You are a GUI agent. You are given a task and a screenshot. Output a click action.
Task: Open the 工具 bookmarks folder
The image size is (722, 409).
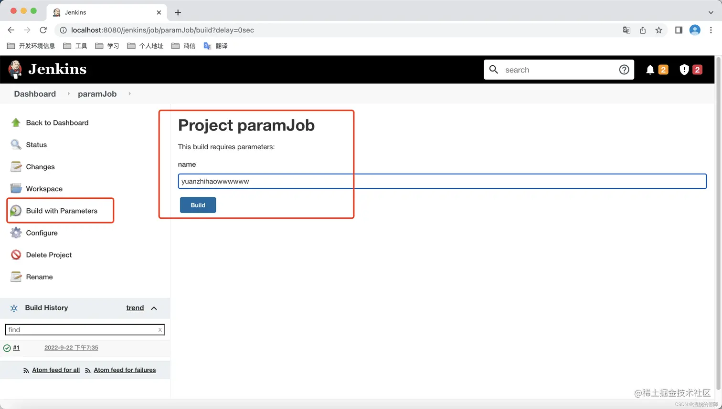point(75,46)
